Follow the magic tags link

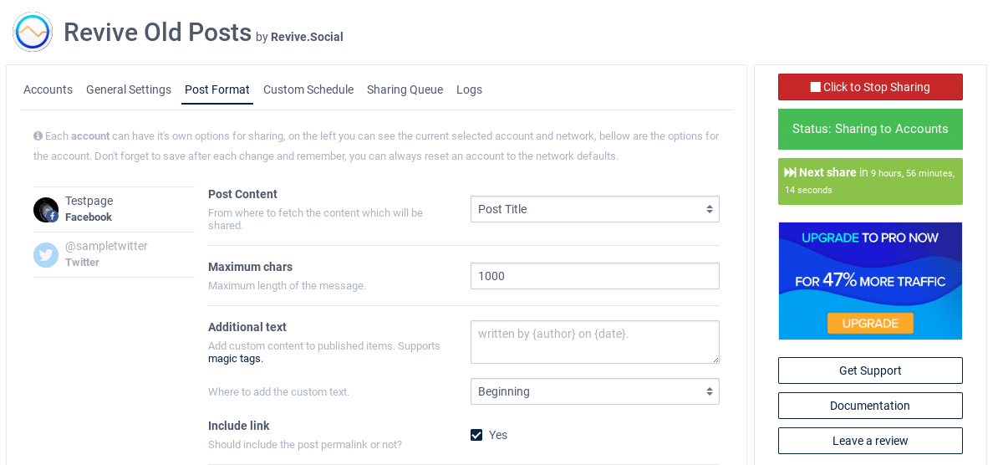[235, 359]
